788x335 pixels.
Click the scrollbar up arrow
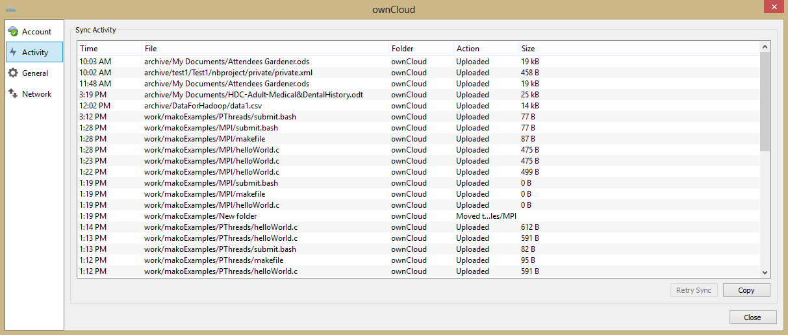pyautogui.click(x=765, y=47)
